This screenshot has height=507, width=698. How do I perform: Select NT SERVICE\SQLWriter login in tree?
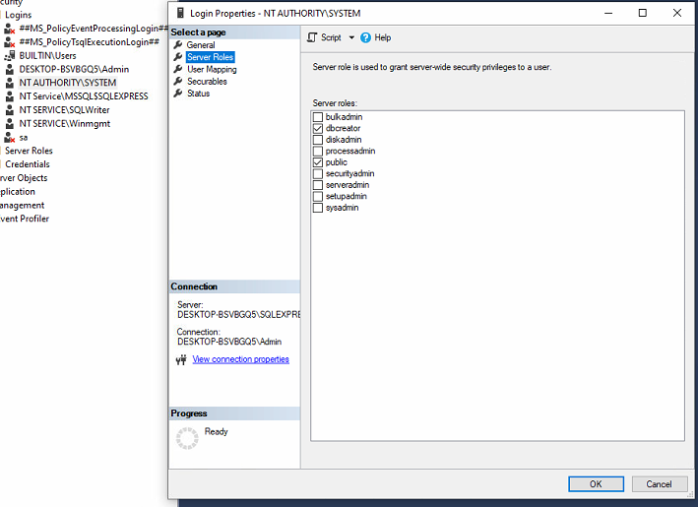tap(64, 110)
